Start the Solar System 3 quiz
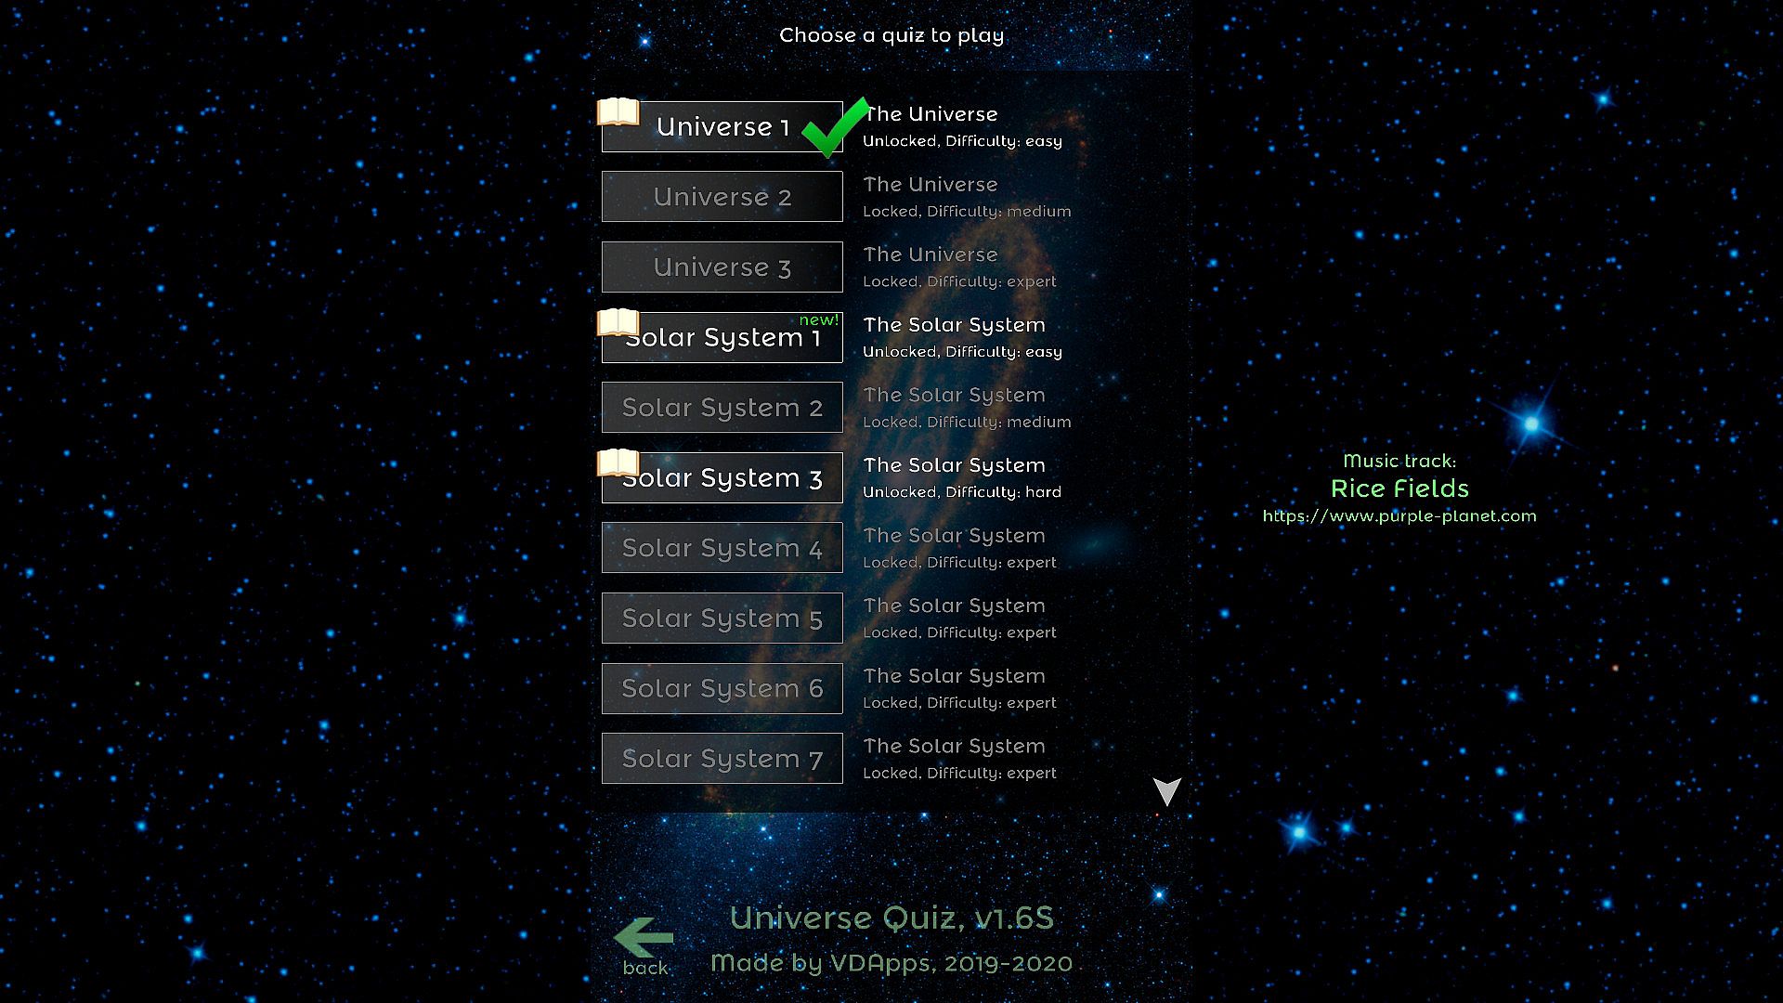The height and width of the screenshot is (1003, 1783). (722, 479)
